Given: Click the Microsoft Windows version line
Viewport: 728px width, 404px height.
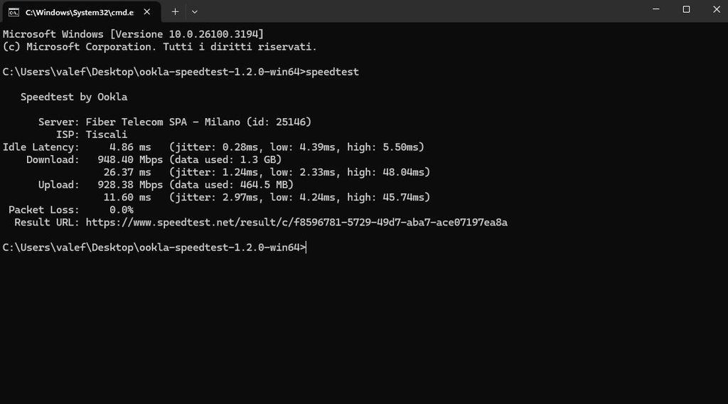Looking at the screenshot, I should point(134,34).
